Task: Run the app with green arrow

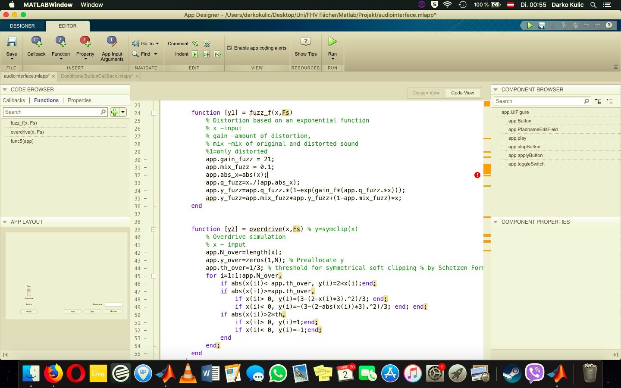Action: click(x=332, y=42)
